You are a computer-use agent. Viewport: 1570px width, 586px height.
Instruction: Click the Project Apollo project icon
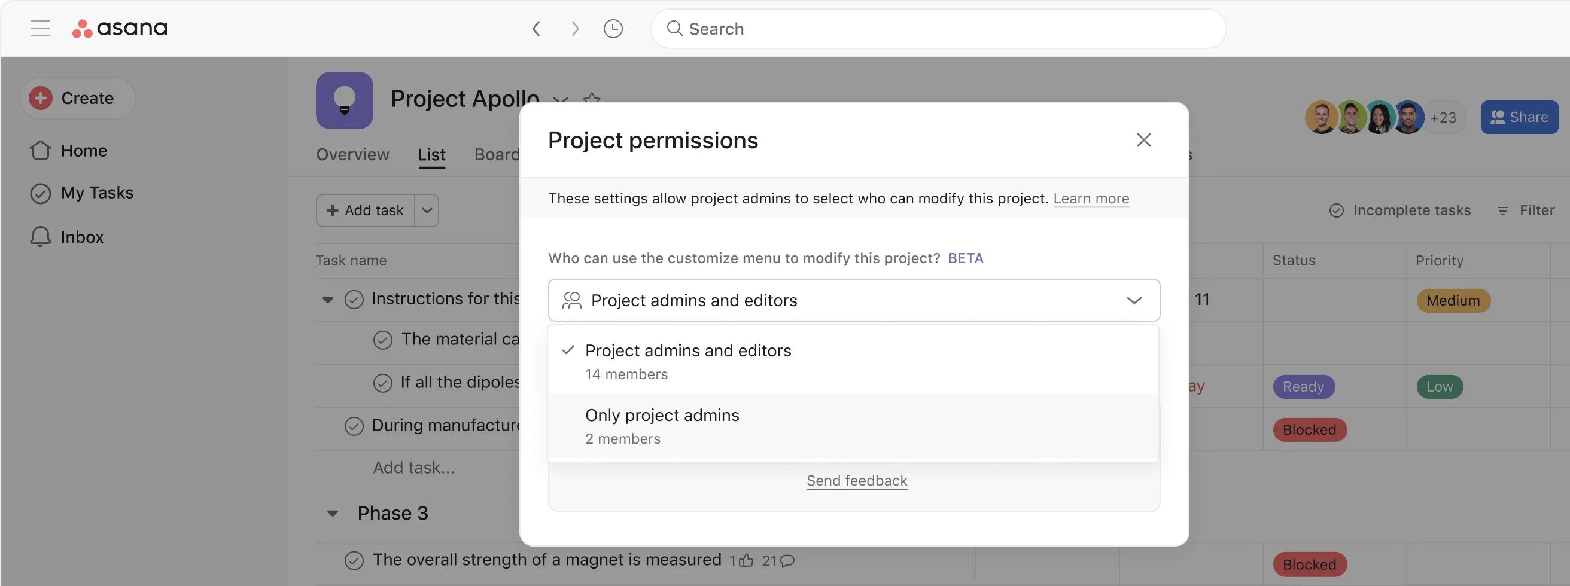(344, 100)
